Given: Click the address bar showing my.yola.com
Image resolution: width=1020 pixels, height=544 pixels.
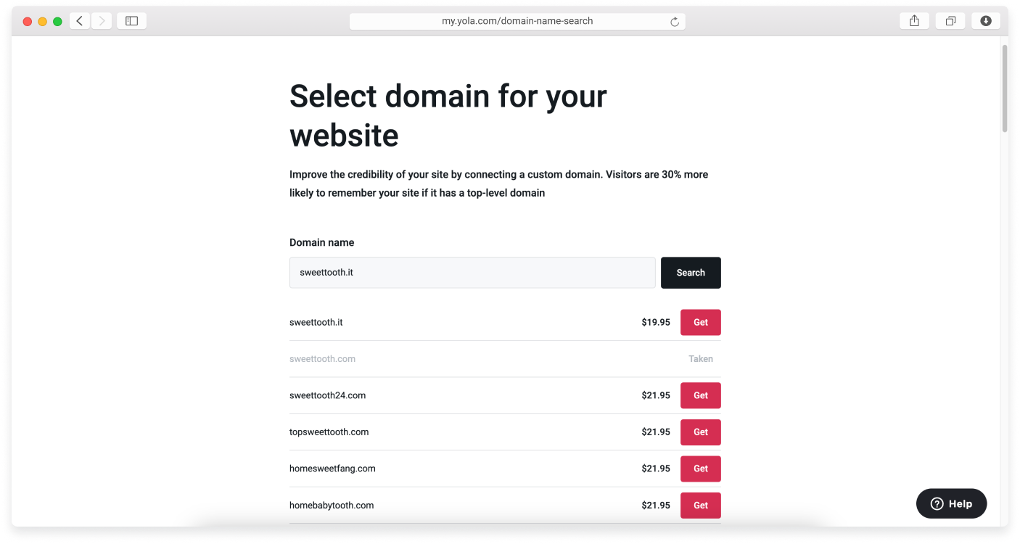Looking at the screenshot, I should 518,20.
